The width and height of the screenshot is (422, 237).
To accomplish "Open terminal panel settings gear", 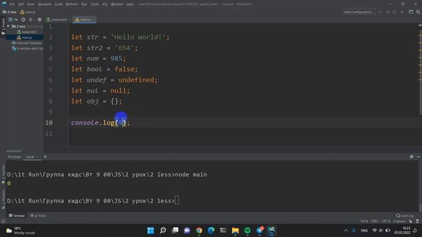I will pyautogui.click(x=411, y=157).
